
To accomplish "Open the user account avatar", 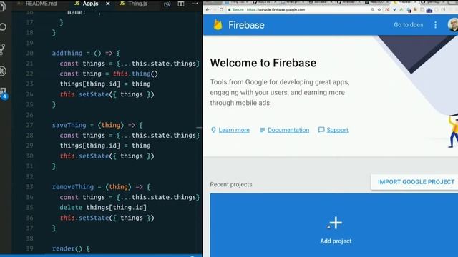I will 453,25.
